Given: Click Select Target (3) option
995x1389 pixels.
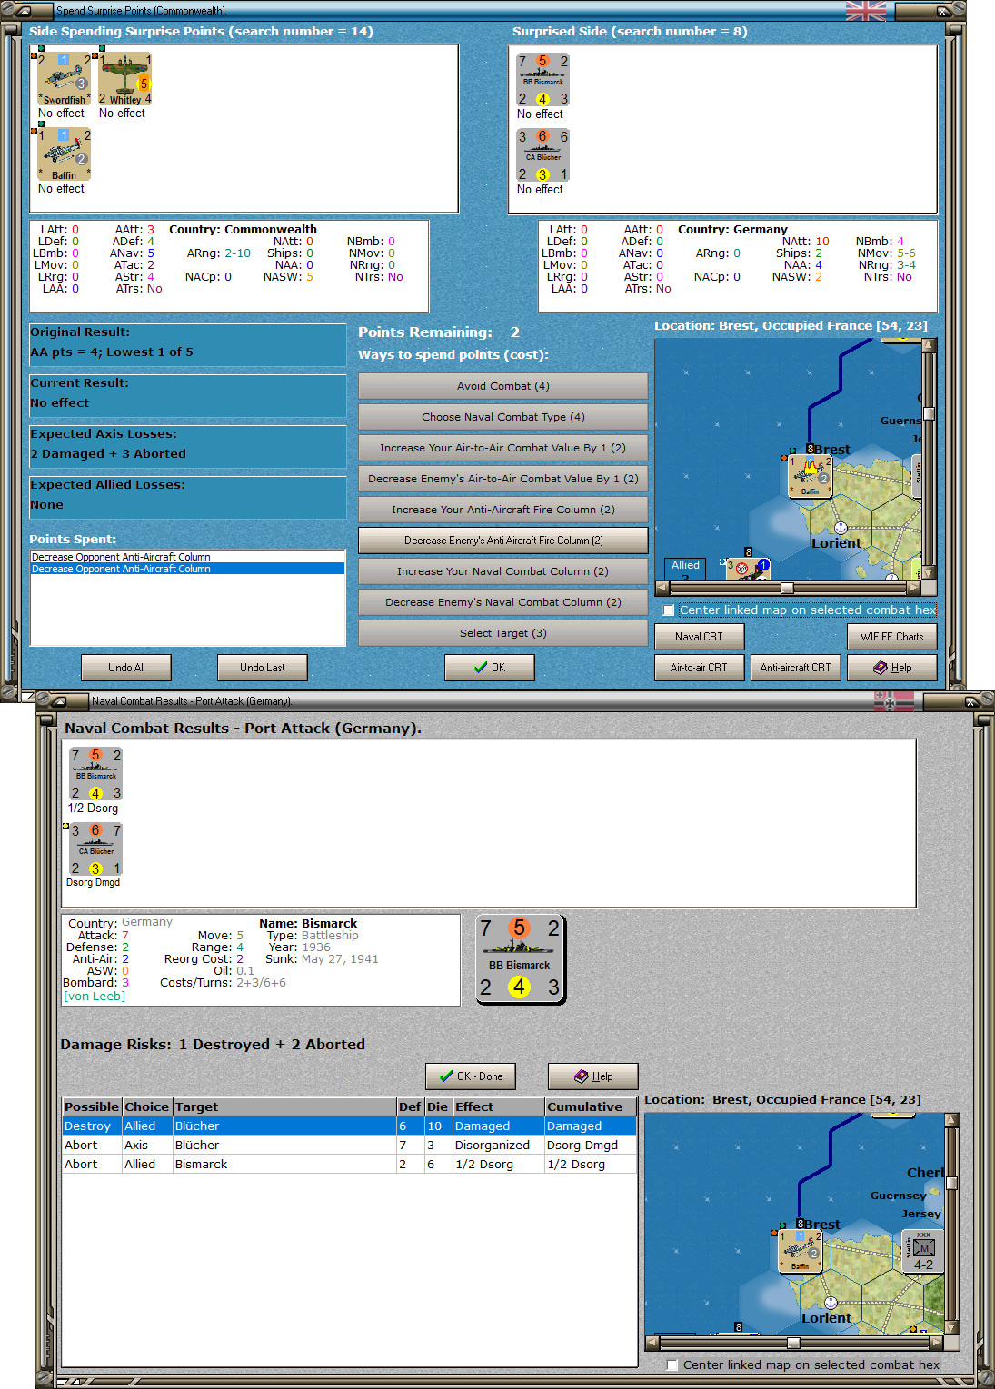Looking at the screenshot, I should click(502, 633).
